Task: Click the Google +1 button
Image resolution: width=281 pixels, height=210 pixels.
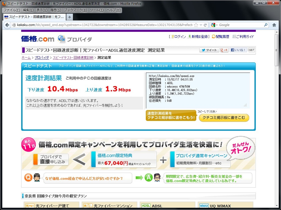Action: pos(224,50)
